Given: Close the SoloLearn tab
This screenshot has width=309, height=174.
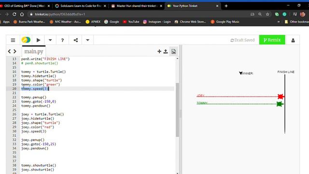Looking at the screenshot, I should click(x=105, y=6).
